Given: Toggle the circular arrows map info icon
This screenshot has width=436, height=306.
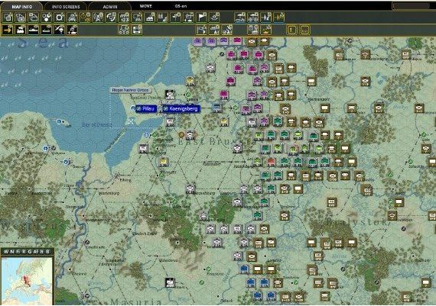Looking at the screenshot, I should (x=111, y=18).
